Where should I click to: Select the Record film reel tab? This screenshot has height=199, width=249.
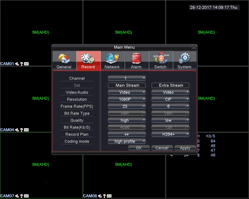click(x=88, y=61)
